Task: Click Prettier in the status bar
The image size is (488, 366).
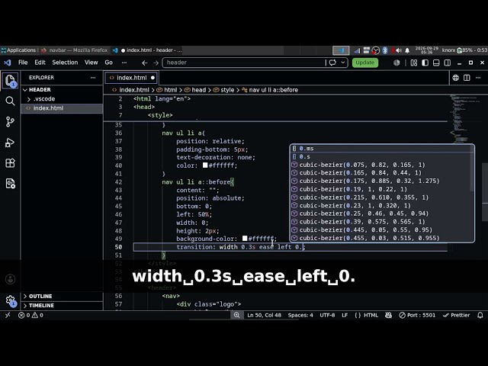Action: (x=456, y=315)
